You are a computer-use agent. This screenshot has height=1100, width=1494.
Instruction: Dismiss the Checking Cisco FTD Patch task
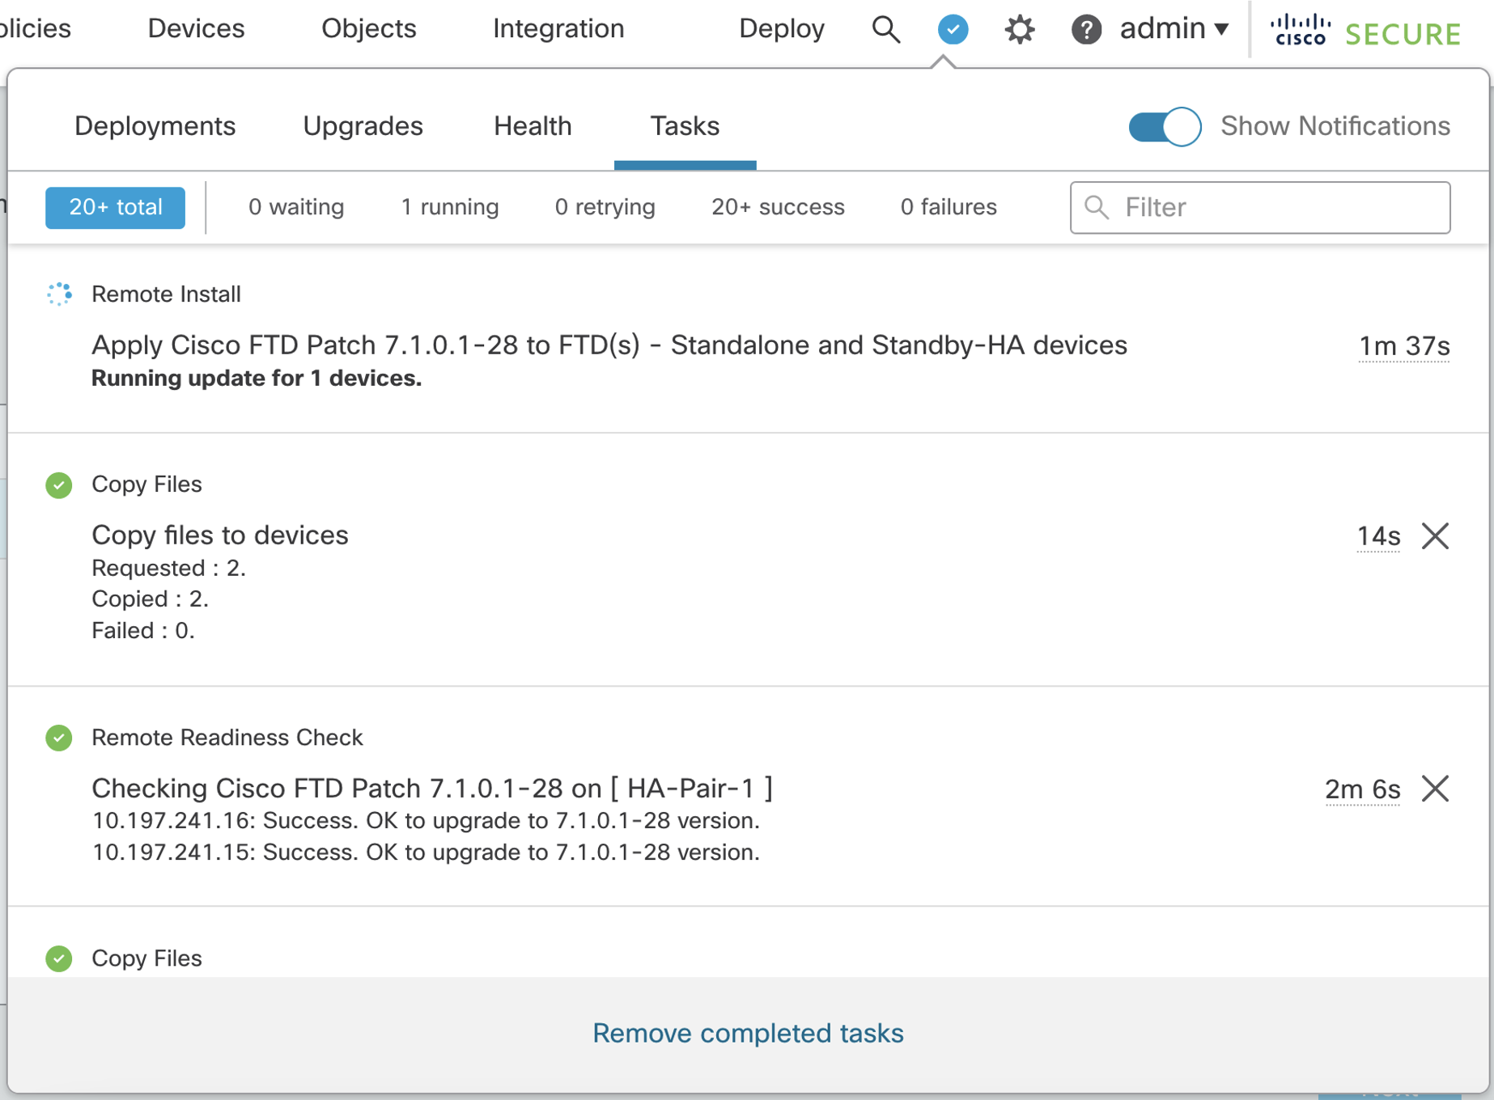pyautogui.click(x=1435, y=789)
